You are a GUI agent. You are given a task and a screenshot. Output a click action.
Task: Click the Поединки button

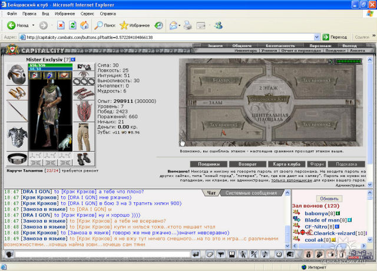tap(209, 164)
